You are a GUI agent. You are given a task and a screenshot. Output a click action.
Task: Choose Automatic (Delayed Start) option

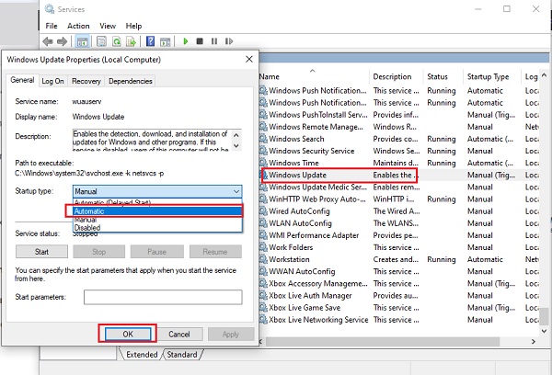coord(157,202)
